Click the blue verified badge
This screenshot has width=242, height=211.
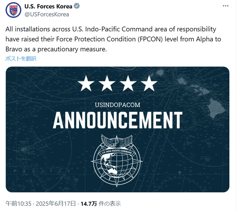coord(77,6)
